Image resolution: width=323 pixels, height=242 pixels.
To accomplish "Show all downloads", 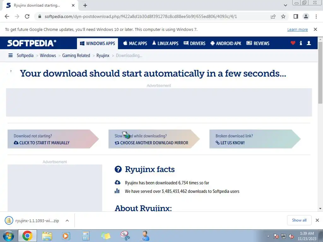I will pyautogui.click(x=299, y=220).
